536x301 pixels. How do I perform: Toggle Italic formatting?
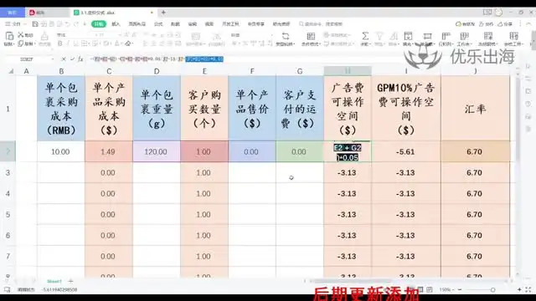pyautogui.click(x=68, y=43)
